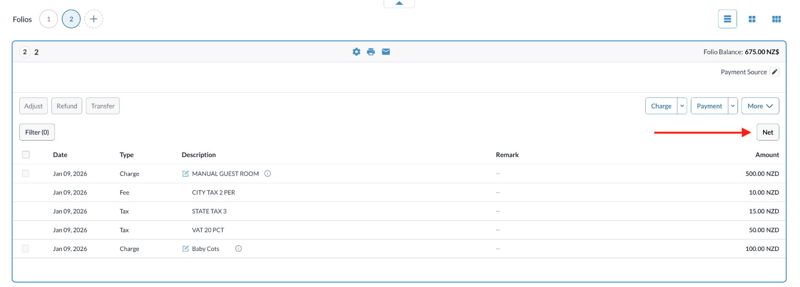Edit Payment Source with pencil icon

click(775, 72)
